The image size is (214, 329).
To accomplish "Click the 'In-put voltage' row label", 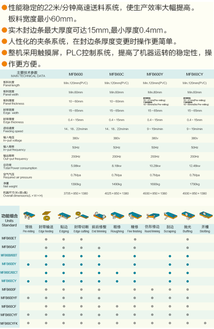I will pyautogui.click(x=12, y=140).
